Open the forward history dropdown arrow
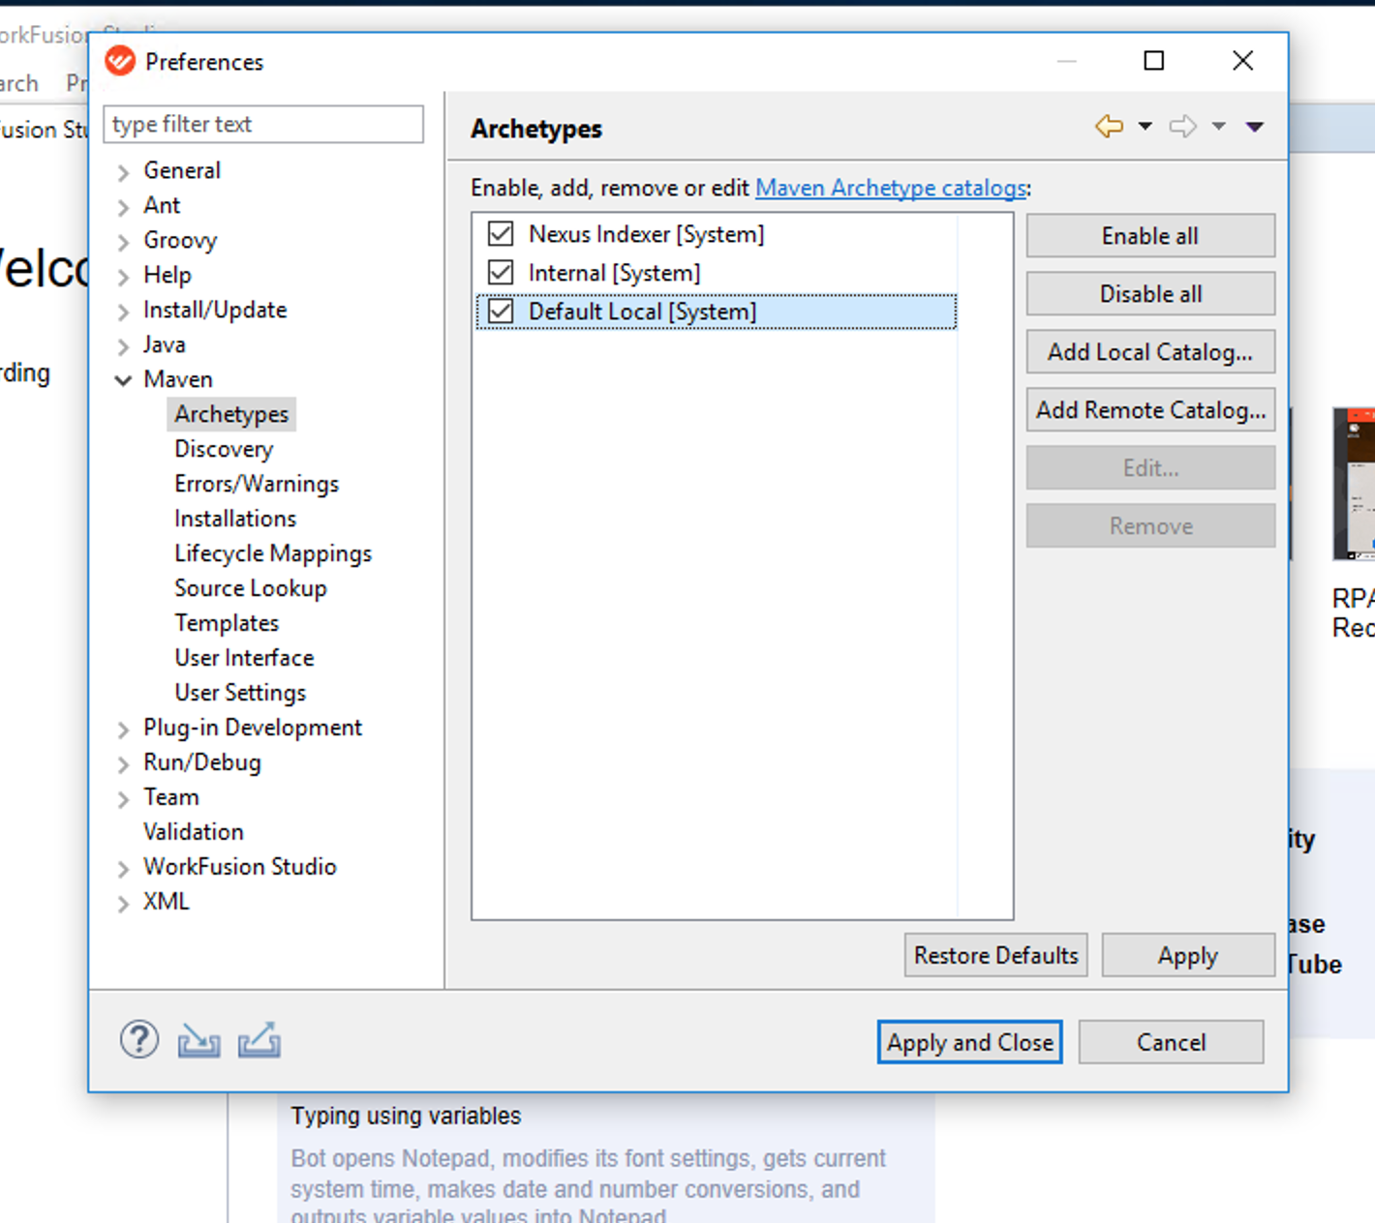Image resolution: width=1375 pixels, height=1223 pixels. pyautogui.click(x=1218, y=126)
